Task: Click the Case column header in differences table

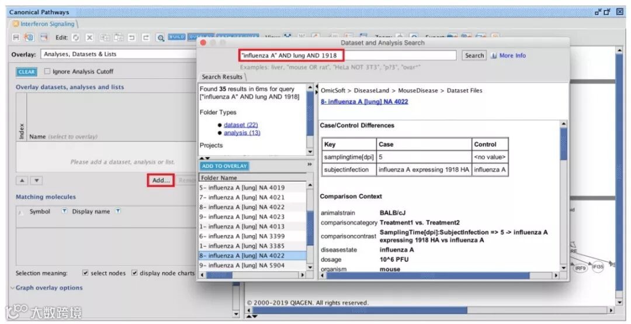Action: pos(424,144)
